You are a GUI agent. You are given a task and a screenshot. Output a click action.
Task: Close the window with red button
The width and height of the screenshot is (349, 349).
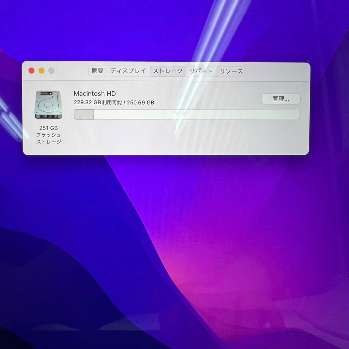32,71
